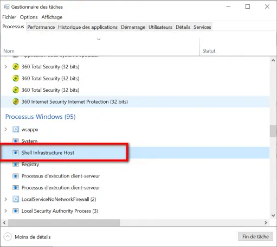
Task: Click the Shell Infrastructure Host process icon
Action: coord(16,153)
